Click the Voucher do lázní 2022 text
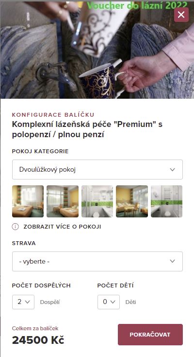This screenshot has height=357, width=194. point(137,5)
